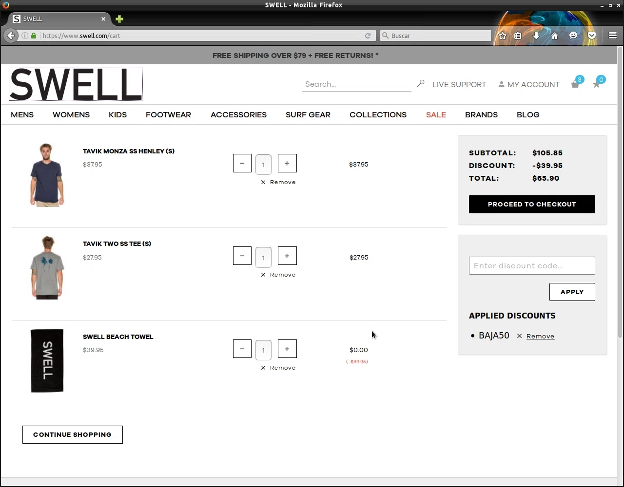Open the BRANDS menu
The width and height of the screenshot is (624, 487).
(x=481, y=115)
